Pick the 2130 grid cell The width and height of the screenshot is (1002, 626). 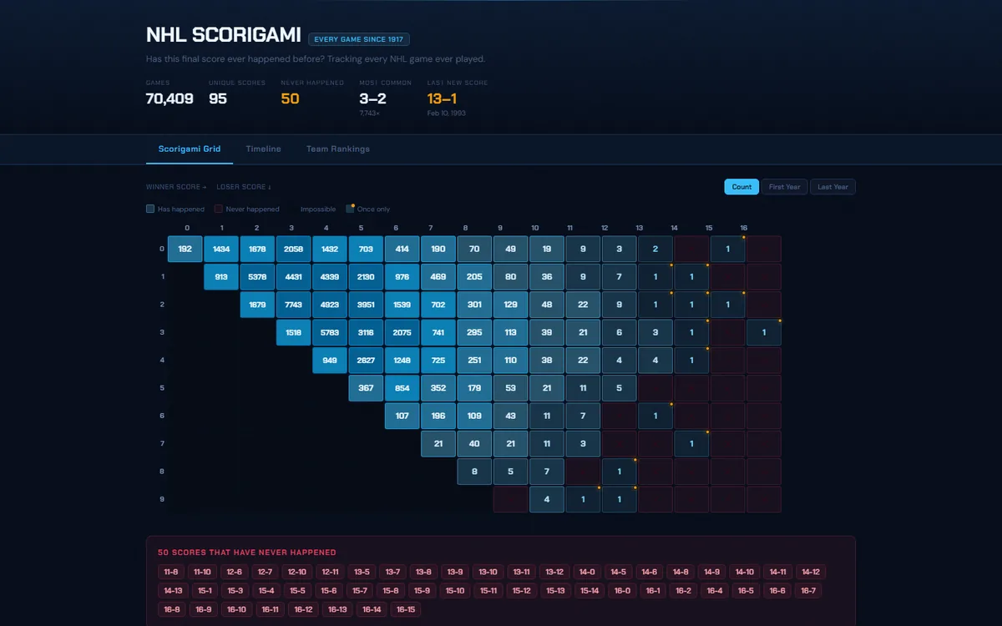tap(366, 277)
